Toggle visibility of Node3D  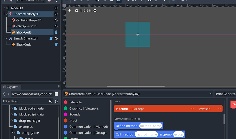coord(56,8)
